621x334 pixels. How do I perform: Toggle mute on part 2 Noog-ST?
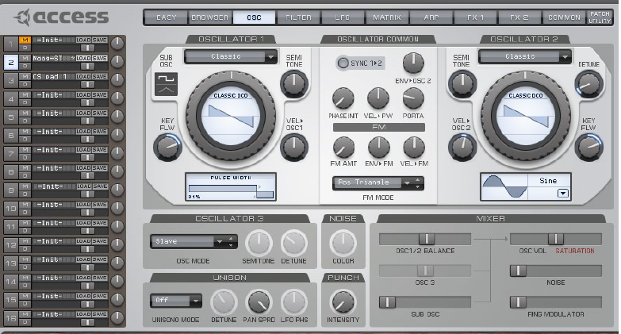click(x=25, y=58)
